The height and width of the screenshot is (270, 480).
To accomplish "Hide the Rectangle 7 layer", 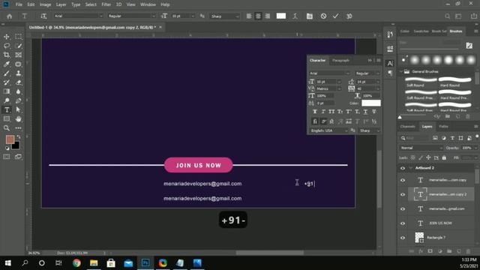I will click(403, 238).
